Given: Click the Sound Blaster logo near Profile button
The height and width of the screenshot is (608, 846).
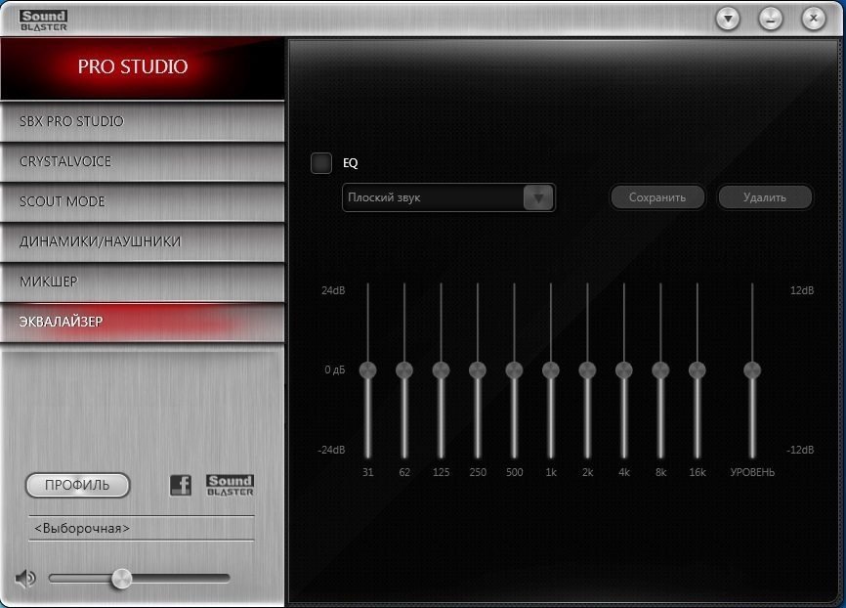Looking at the screenshot, I should [230, 485].
